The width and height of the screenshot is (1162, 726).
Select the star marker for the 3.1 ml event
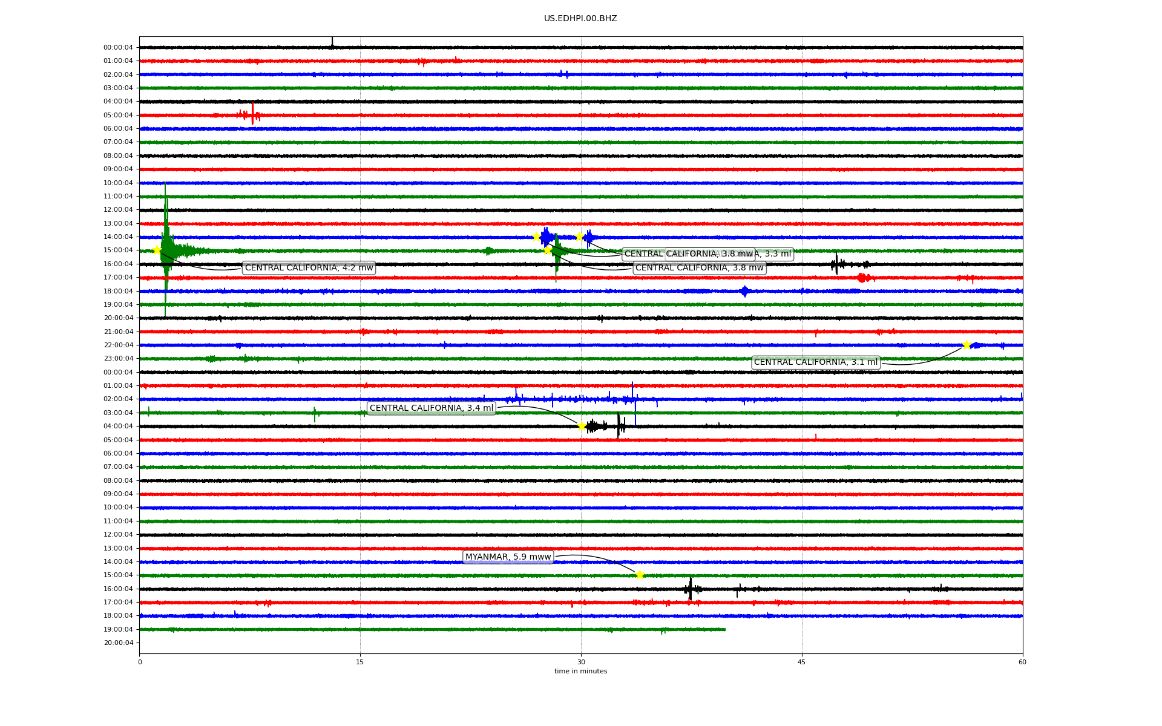pyautogui.click(x=967, y=345)
